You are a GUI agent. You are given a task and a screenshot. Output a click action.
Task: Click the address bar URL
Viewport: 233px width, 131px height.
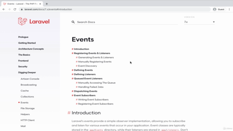pos(48,9)
